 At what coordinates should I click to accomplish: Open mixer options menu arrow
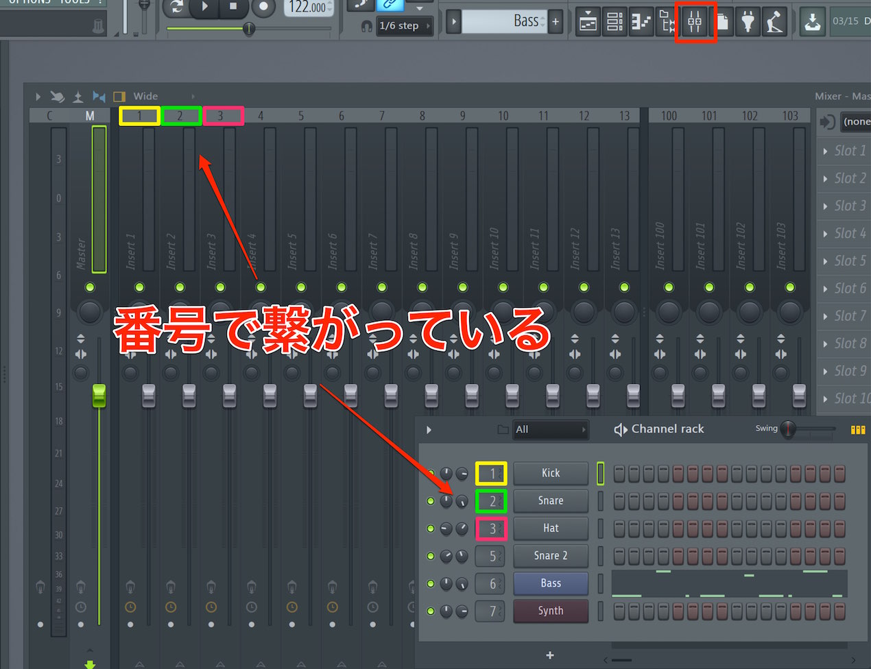(x=38, y=97)
